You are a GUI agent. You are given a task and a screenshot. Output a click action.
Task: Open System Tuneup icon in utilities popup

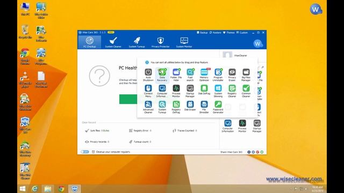pos(162,107)
